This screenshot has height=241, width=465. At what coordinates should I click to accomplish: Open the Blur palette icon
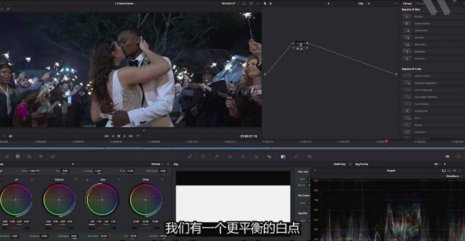[x=269, y=156]
